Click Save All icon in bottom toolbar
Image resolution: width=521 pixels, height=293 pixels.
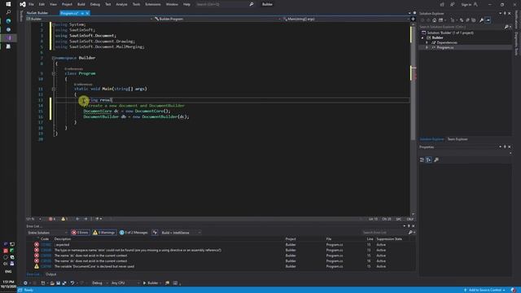[64, 283]
